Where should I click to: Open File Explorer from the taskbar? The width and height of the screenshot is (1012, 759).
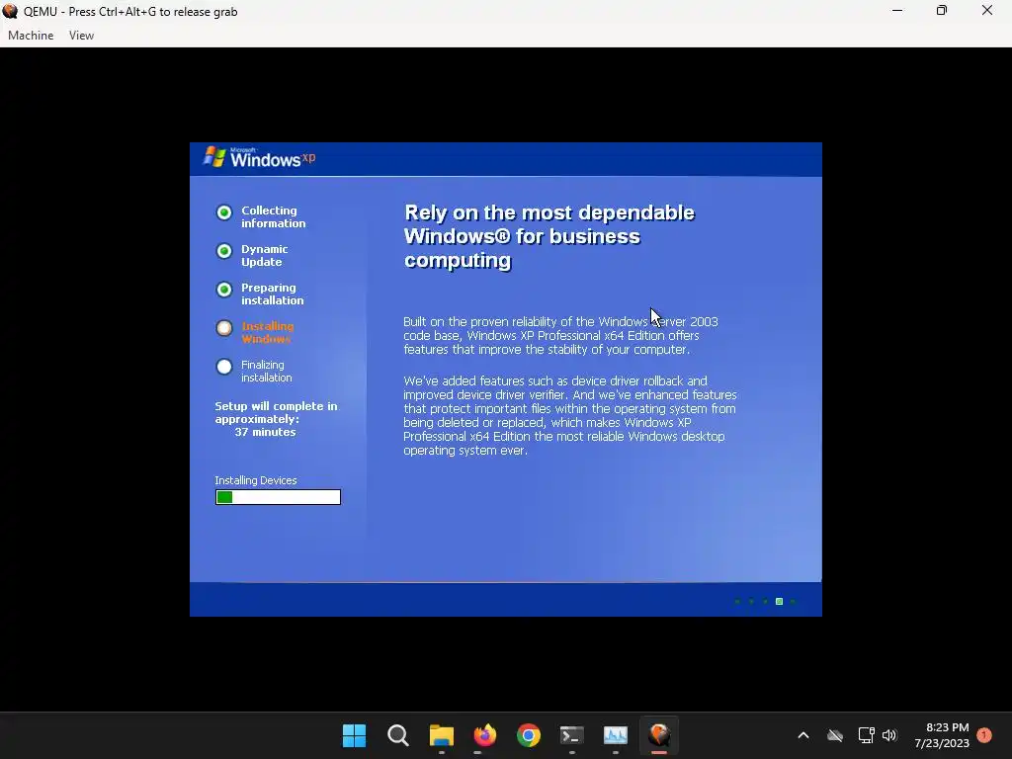tap(442, 735)
